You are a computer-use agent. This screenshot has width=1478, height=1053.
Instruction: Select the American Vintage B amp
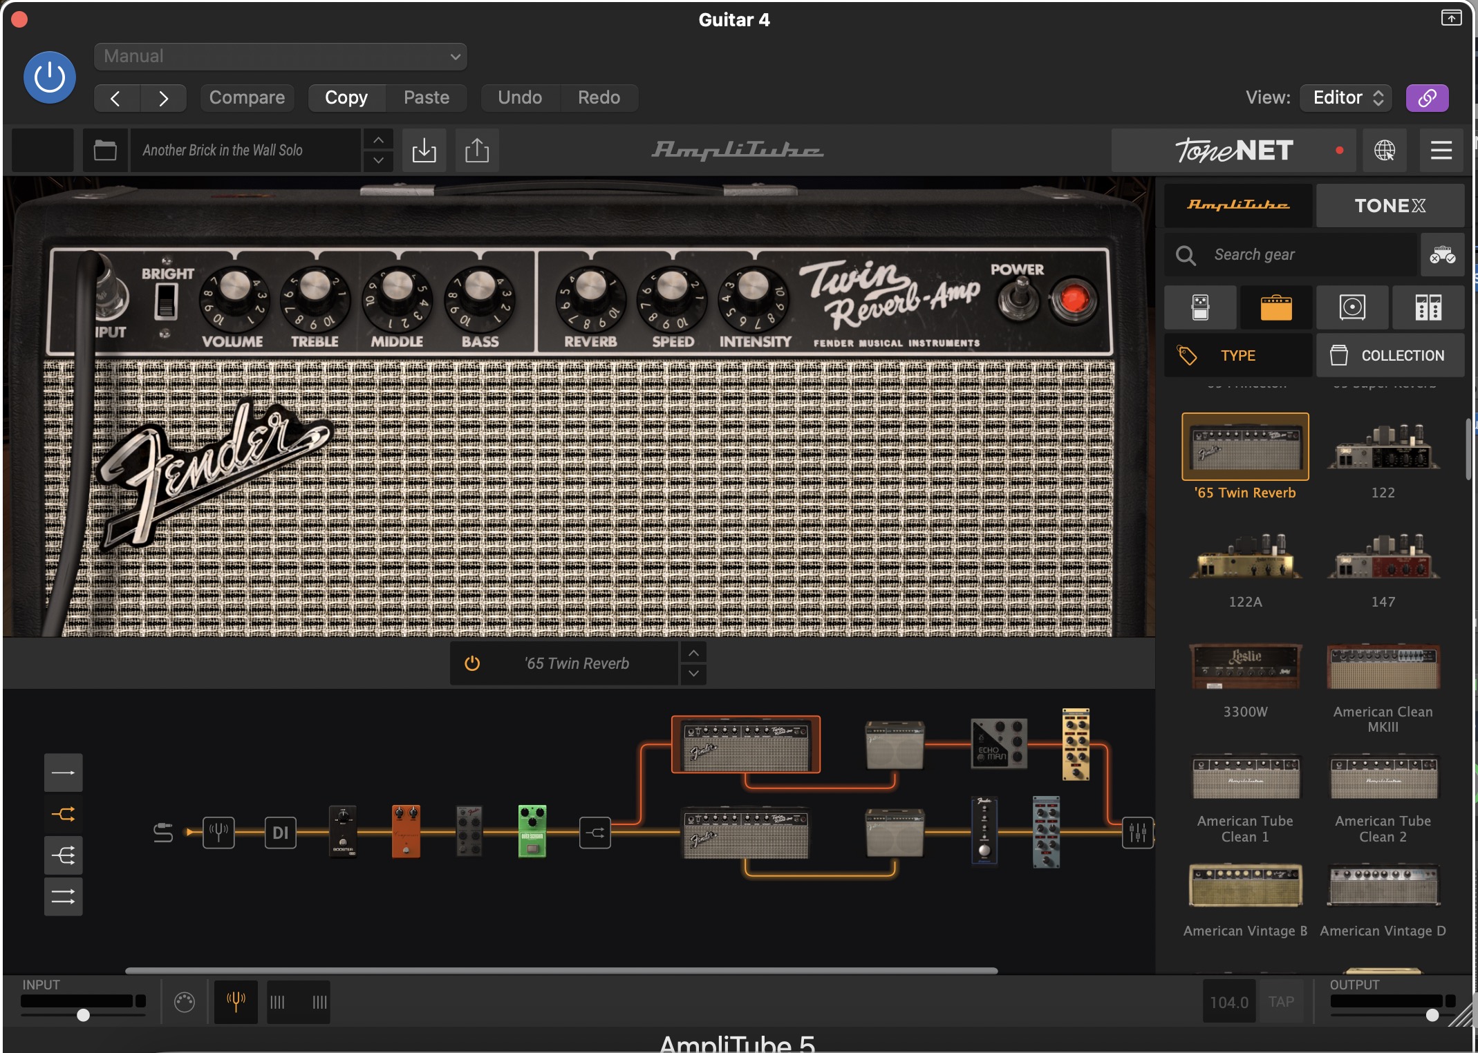click(1245, 885)
